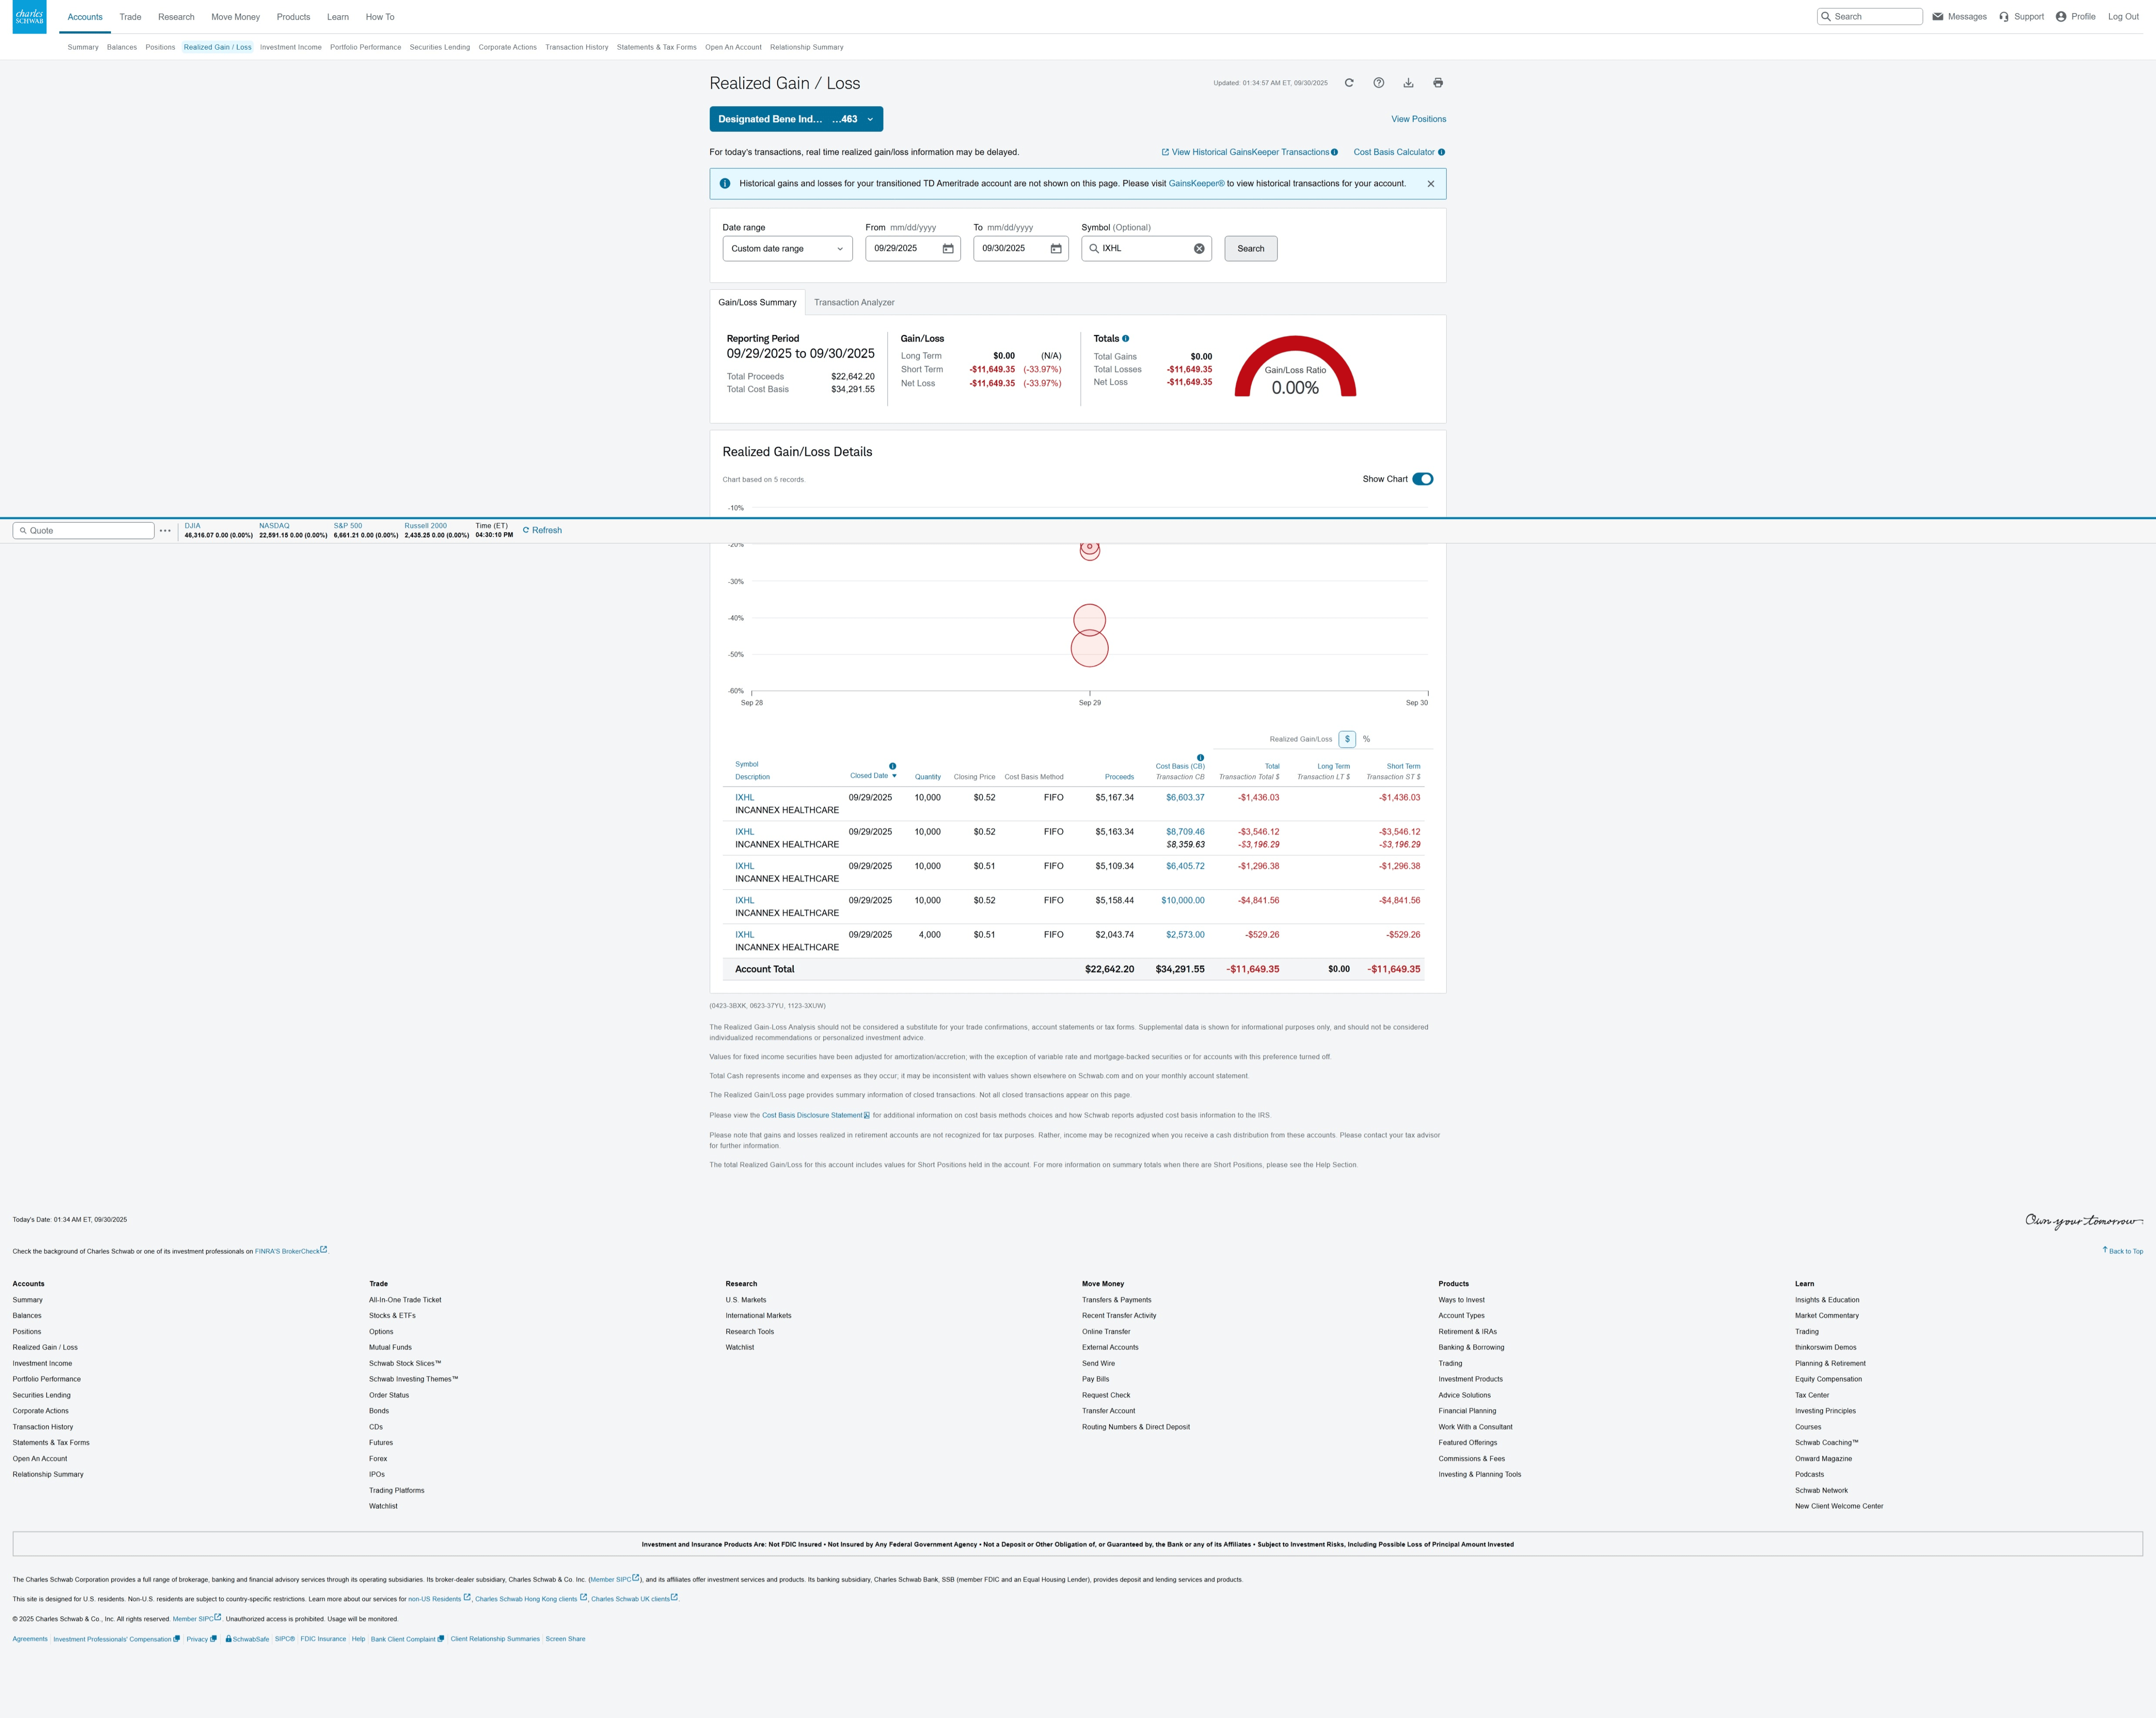The image size is (2156, 1718).
Task: Click the download export icon
Action: click(1408, 83)
